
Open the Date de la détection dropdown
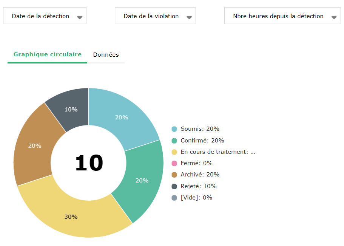45,16
